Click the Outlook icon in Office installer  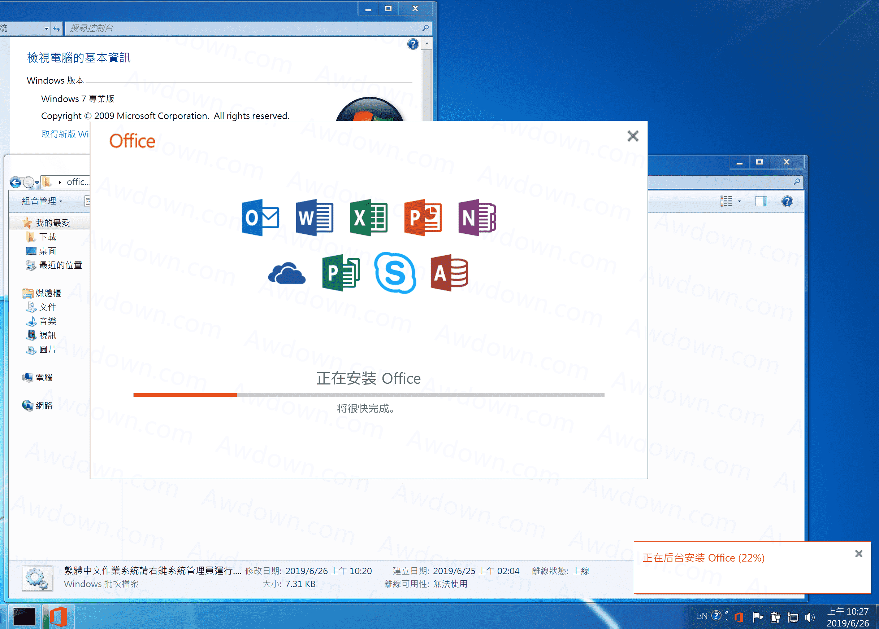point(260,217)
